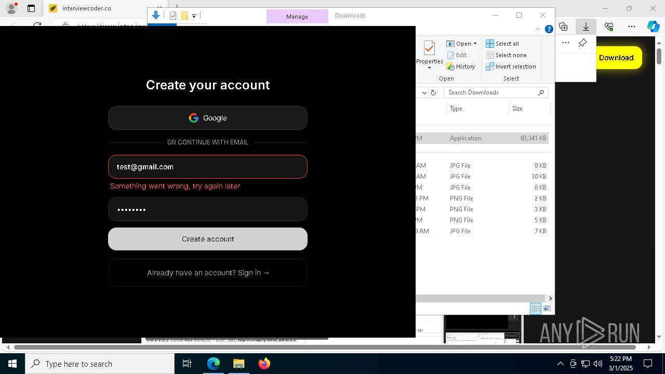Click the taskbar search box

[100, 364]
